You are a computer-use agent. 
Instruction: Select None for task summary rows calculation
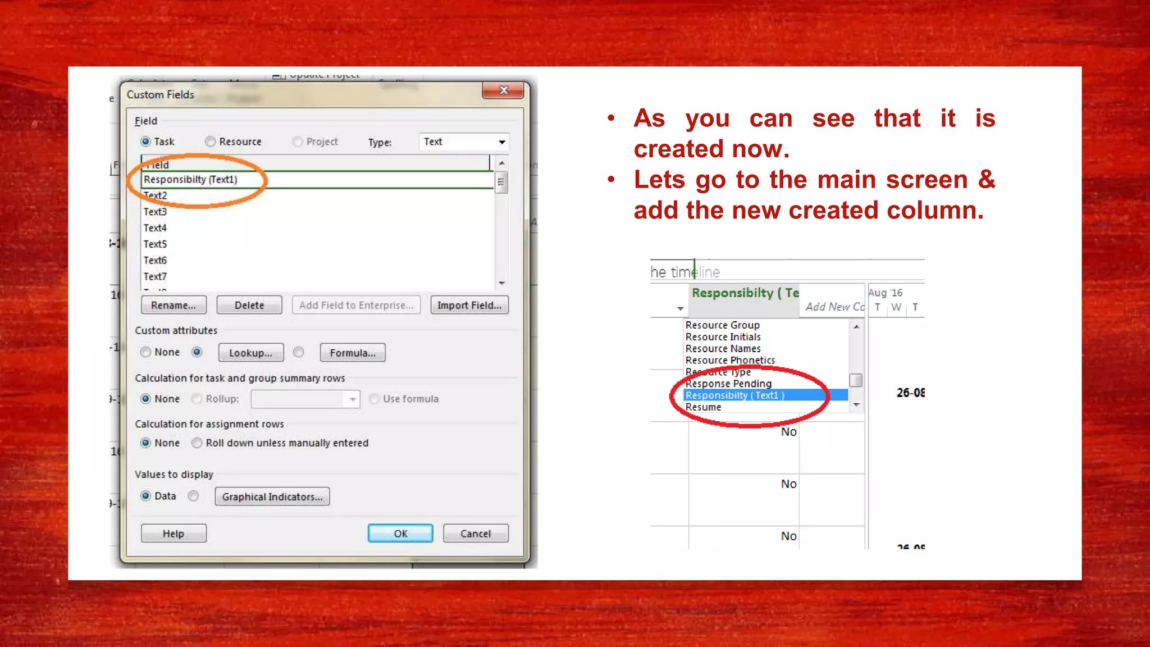point(146,399)
